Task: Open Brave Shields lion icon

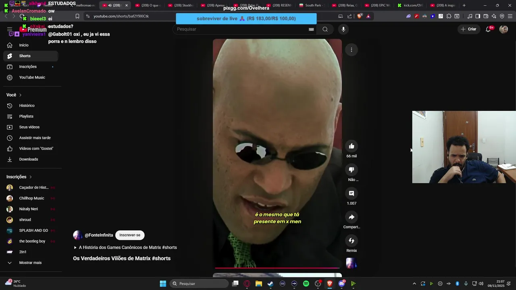Action: [x=360, y=16]
